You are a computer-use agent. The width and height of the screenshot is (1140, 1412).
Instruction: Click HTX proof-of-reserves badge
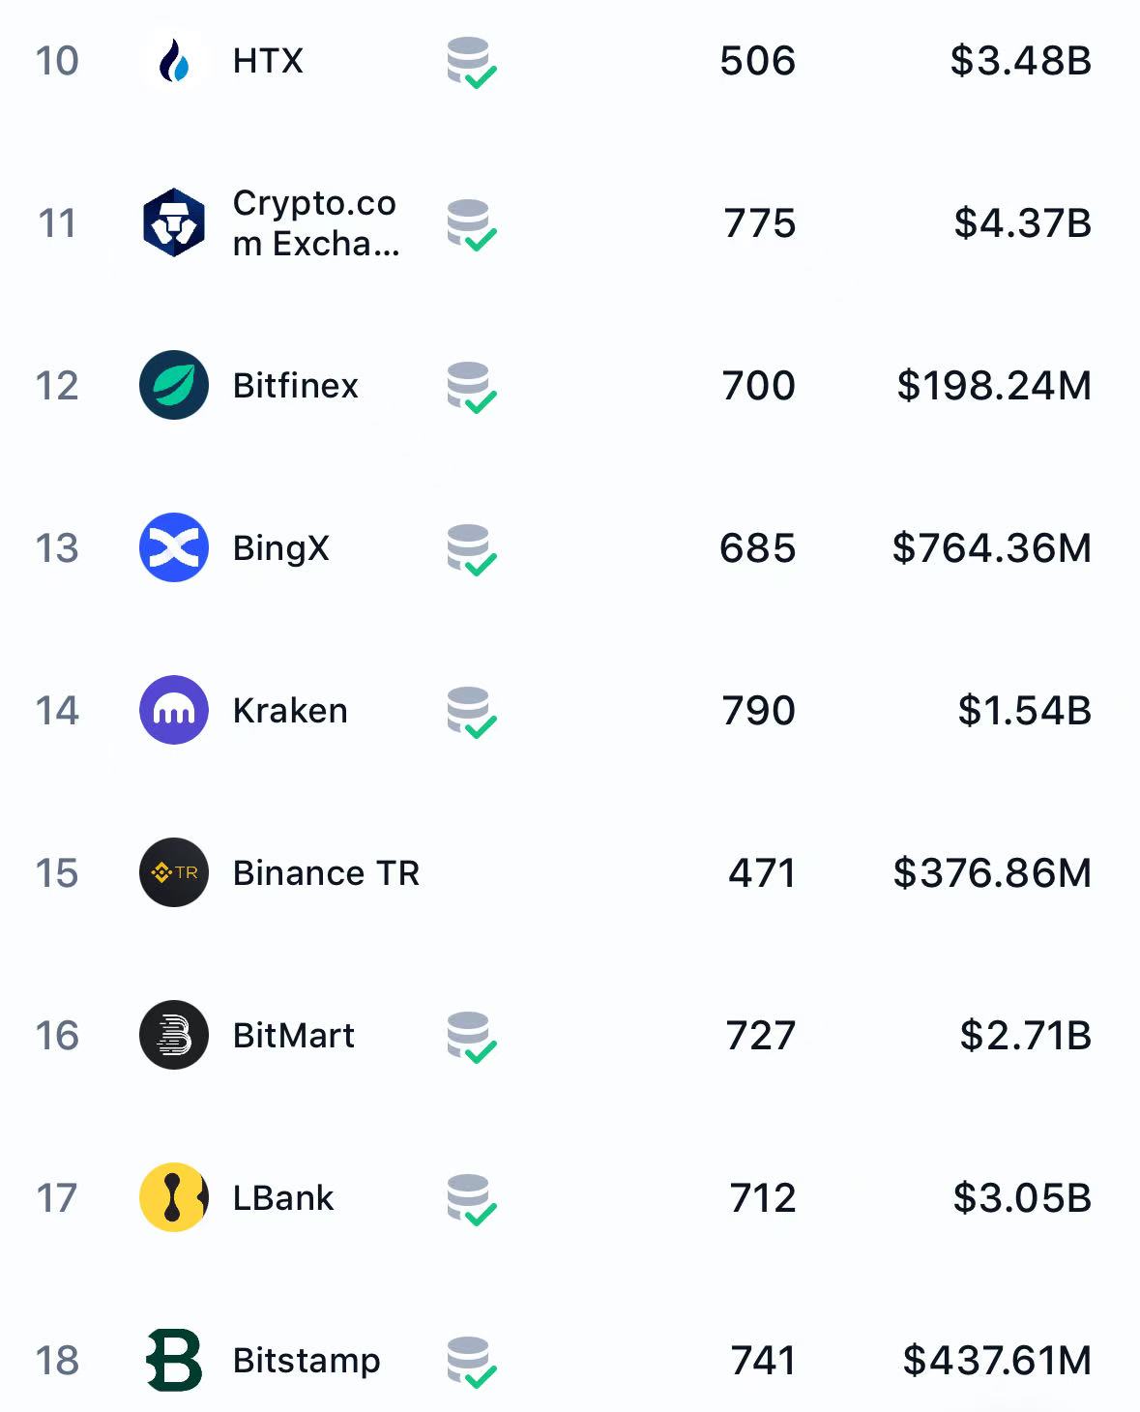tap(471, 63)
